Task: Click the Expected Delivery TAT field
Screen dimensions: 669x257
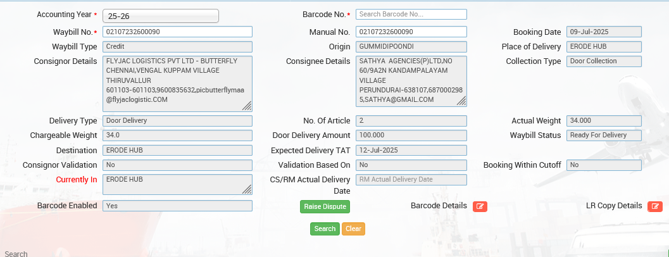Action: click(411, 150)
